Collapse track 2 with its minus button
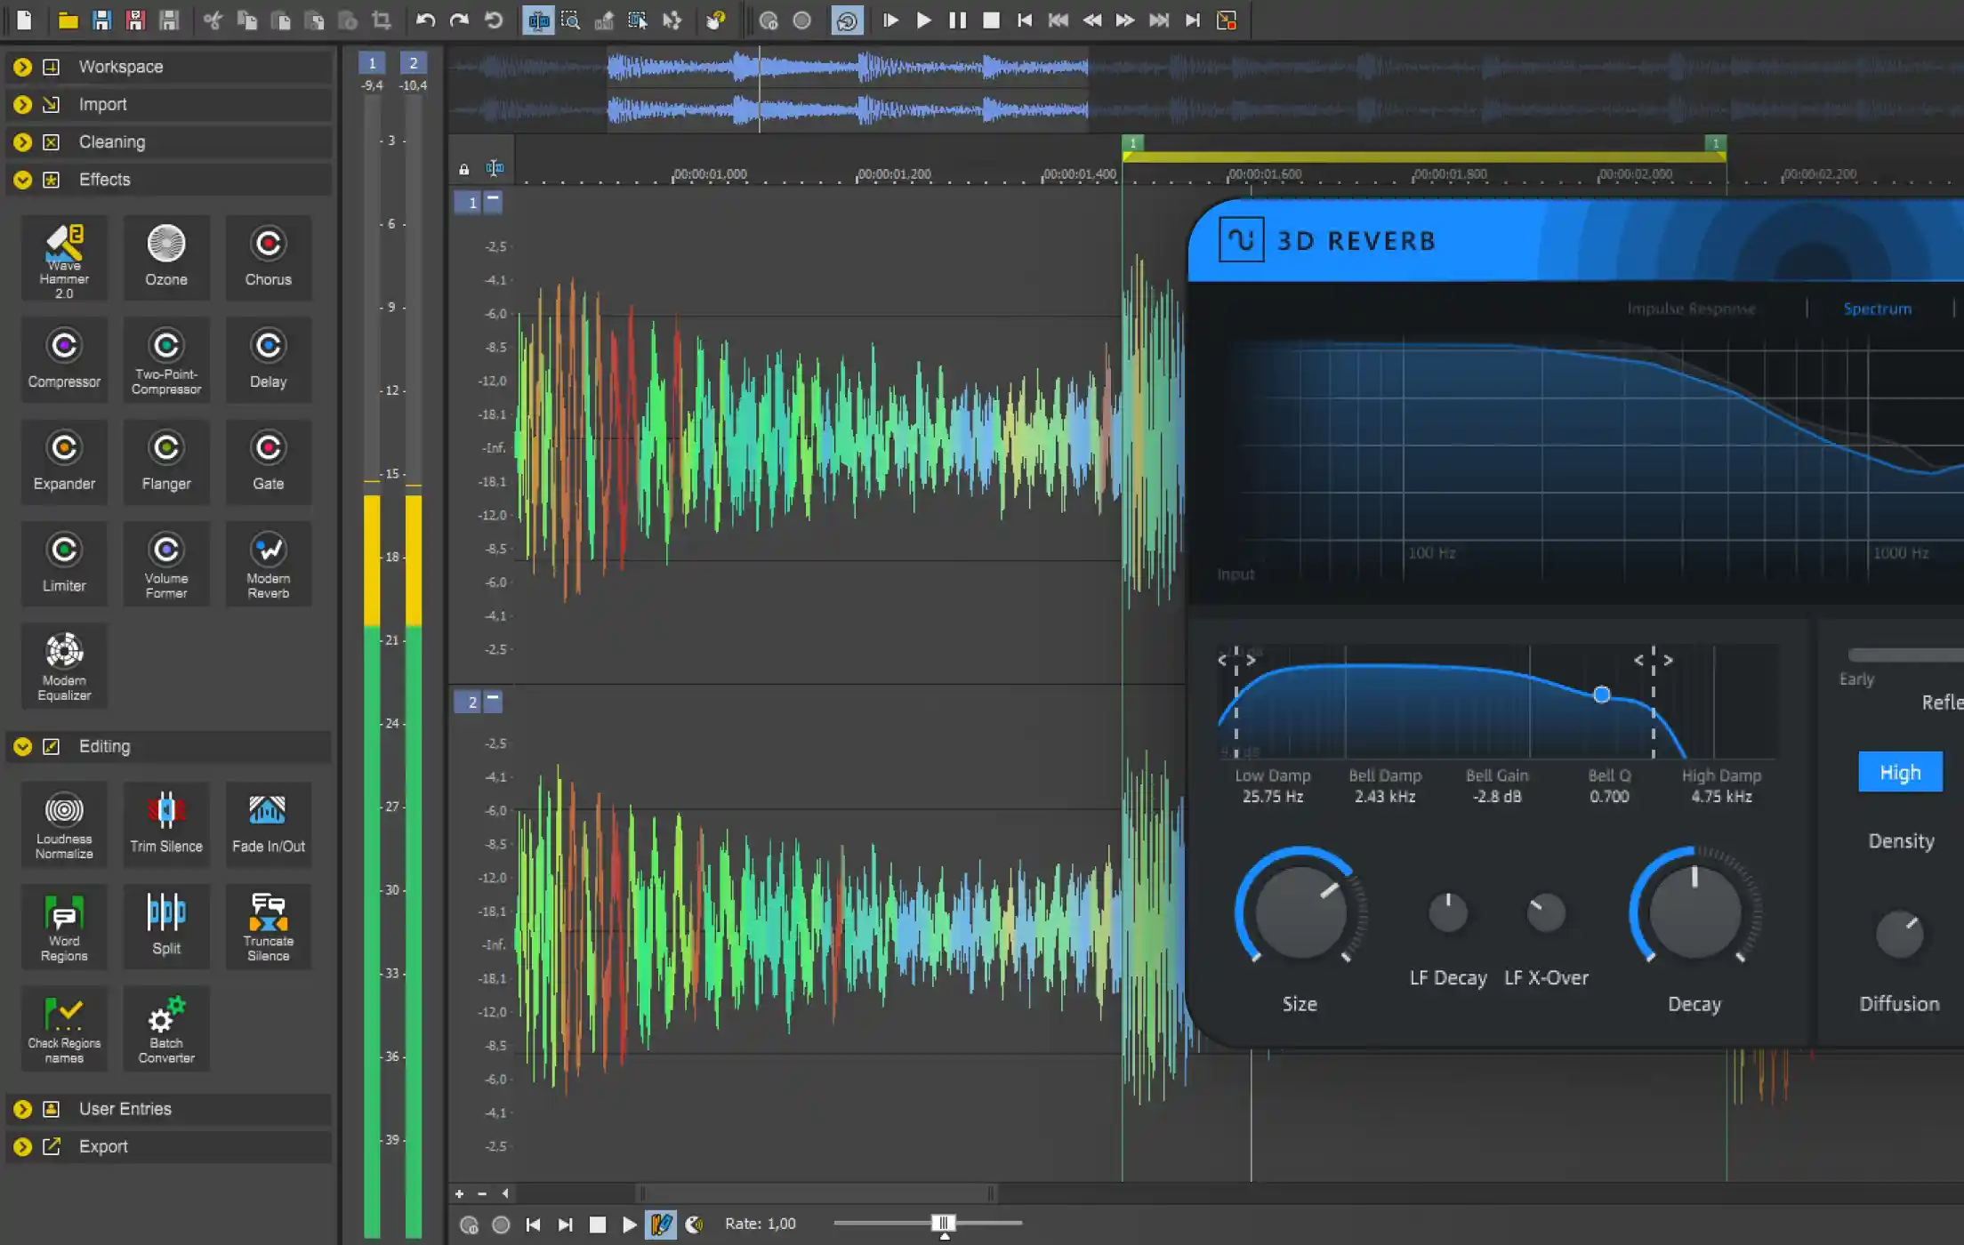Image resolution: width=1964 pixels, height=1245 pixels. tap(493, 701)
